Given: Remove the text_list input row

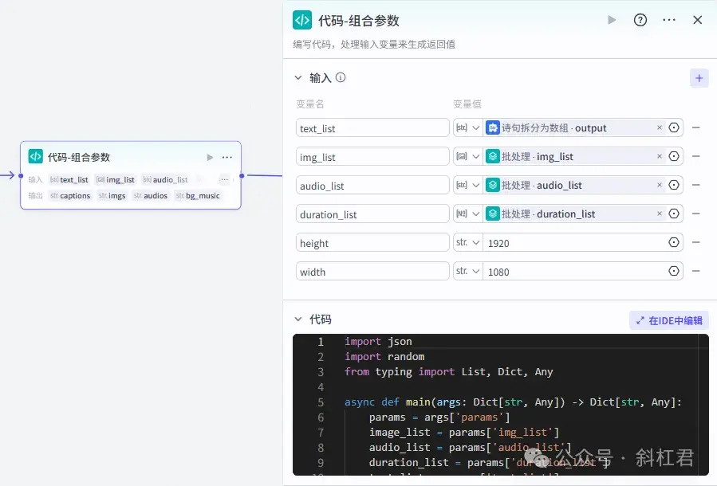Looking at the screenshot, I should 696,128.
